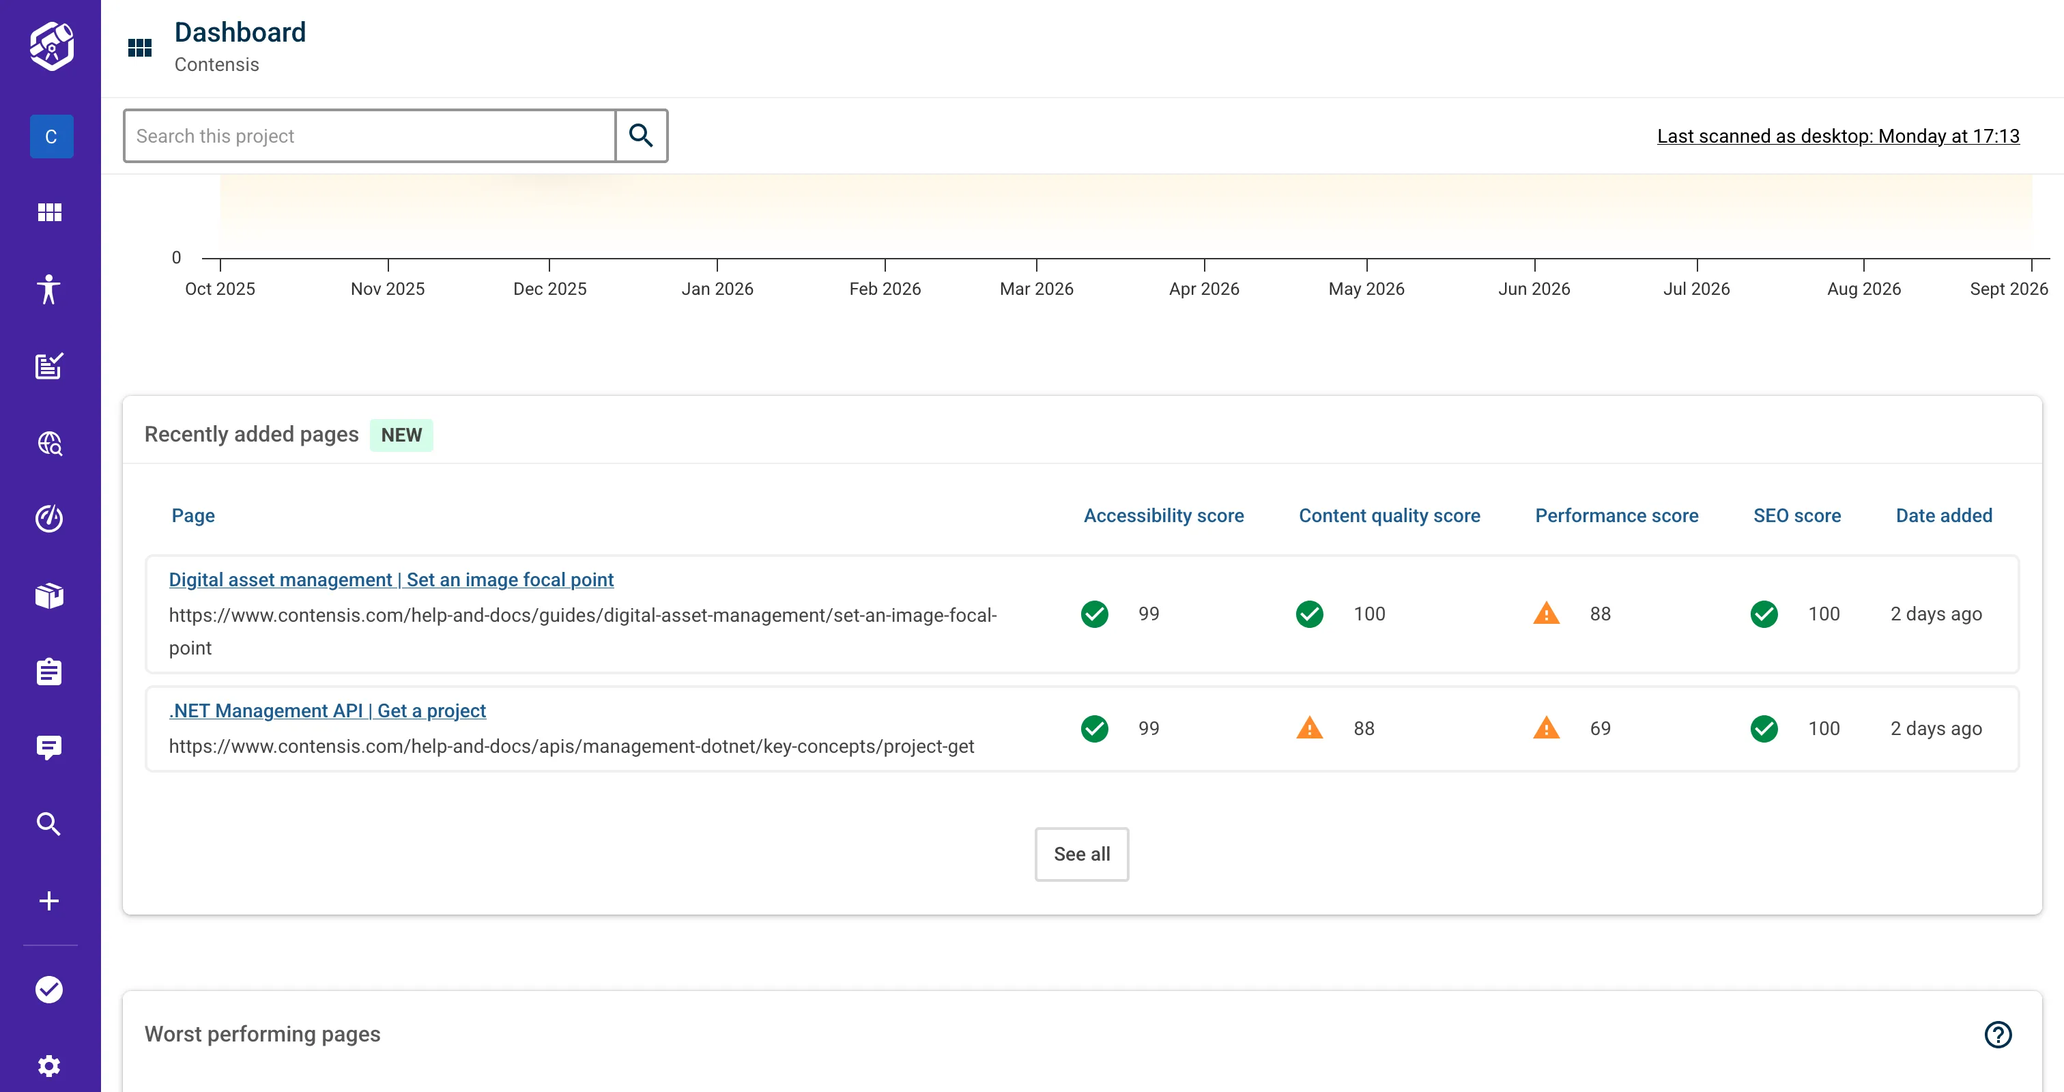Open the project switcher marked C
This screenshot has width=2064, height=1092.
coord(51,136)
